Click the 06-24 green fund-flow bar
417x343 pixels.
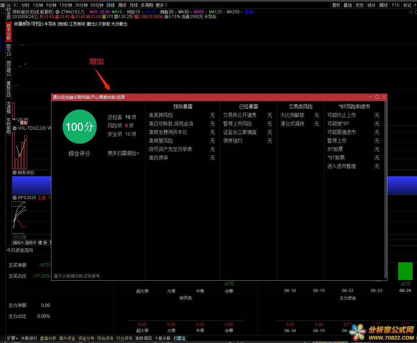[405, 271]
